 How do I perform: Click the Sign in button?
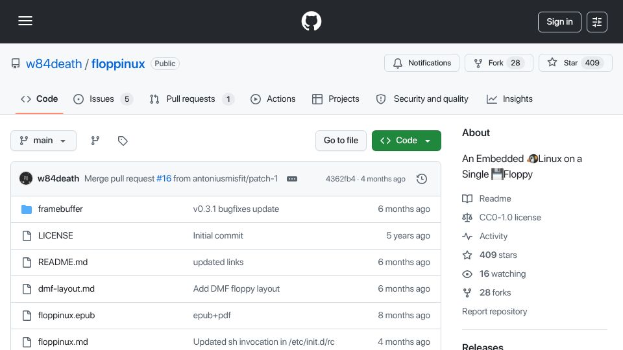pyautogui.click(x=559, y=22)
